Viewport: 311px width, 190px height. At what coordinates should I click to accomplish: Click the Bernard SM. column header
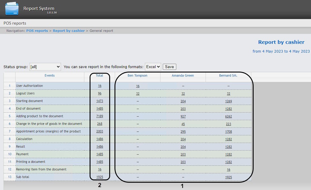[228, 75]
